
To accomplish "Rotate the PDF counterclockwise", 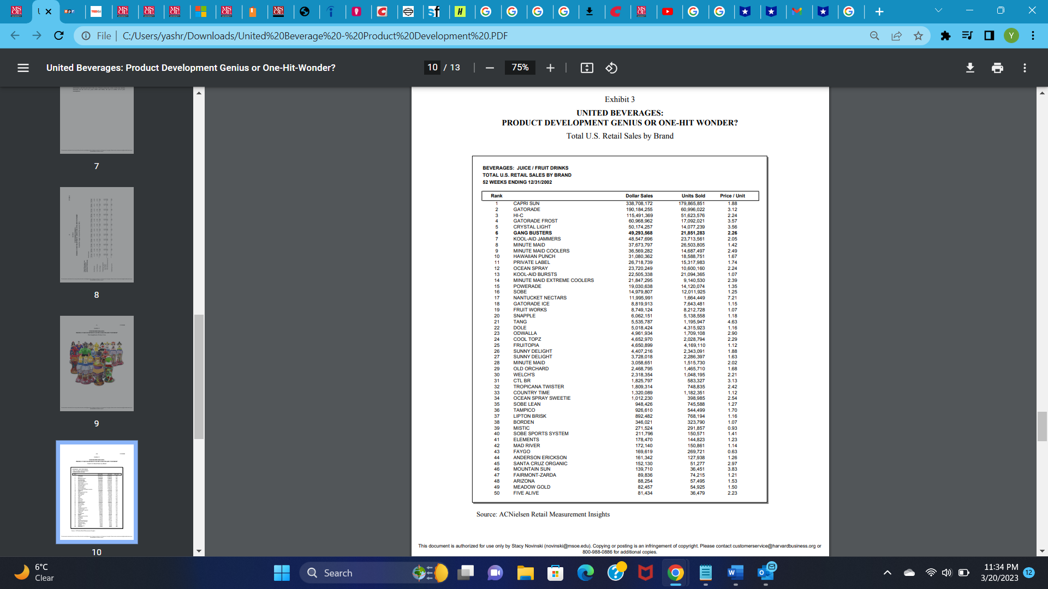I will 611,68.
